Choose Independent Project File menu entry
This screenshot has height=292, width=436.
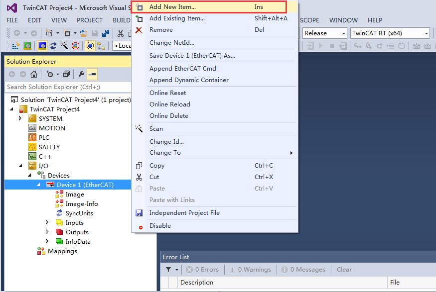point(215,213)
